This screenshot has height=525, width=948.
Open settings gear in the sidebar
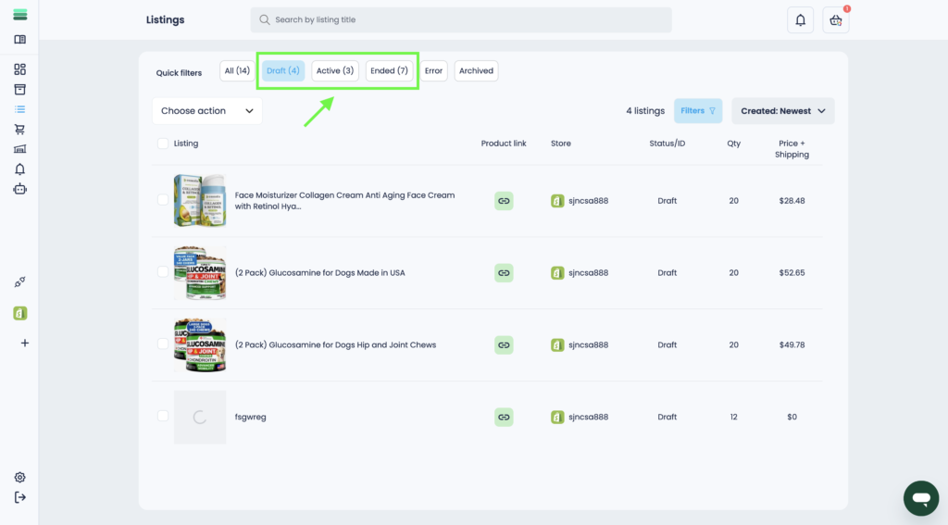pyautogui.click(x=20, y=478)
